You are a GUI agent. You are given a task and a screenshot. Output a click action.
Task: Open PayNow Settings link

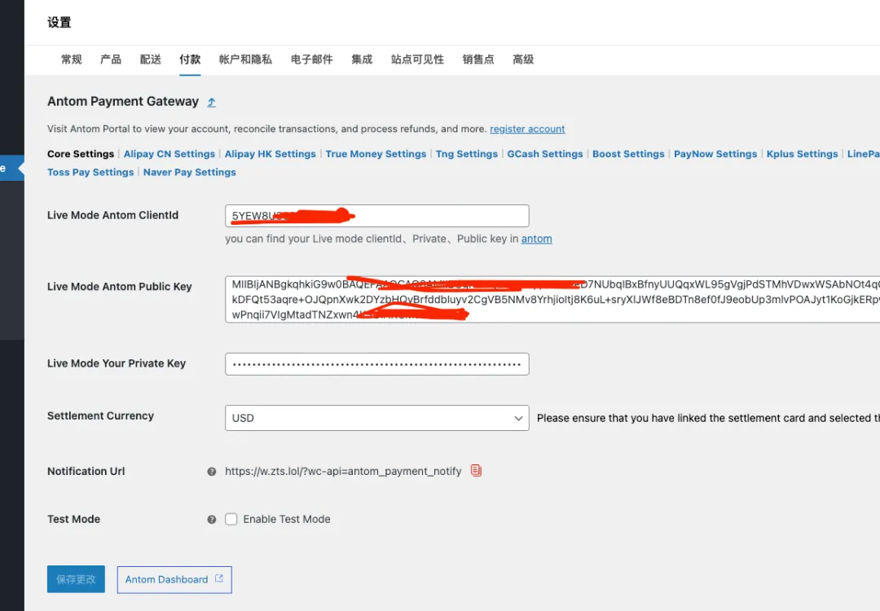tap(715, 154)
